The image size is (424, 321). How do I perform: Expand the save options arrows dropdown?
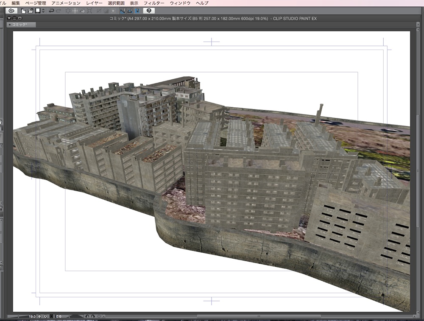tap(43, 11)
